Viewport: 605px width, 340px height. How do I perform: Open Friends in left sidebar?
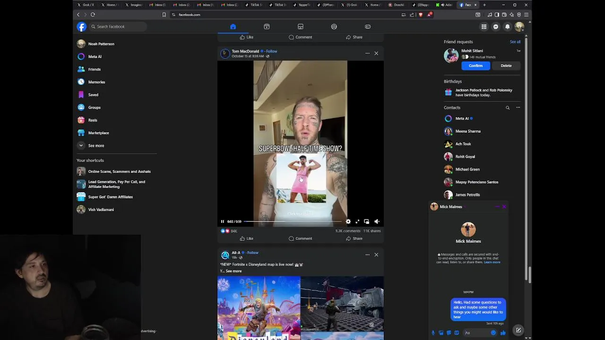(x=95, y=69)
